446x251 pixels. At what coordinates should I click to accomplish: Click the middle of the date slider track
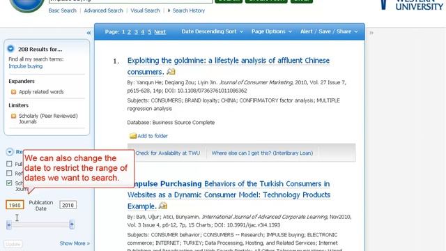click(40, 225)
